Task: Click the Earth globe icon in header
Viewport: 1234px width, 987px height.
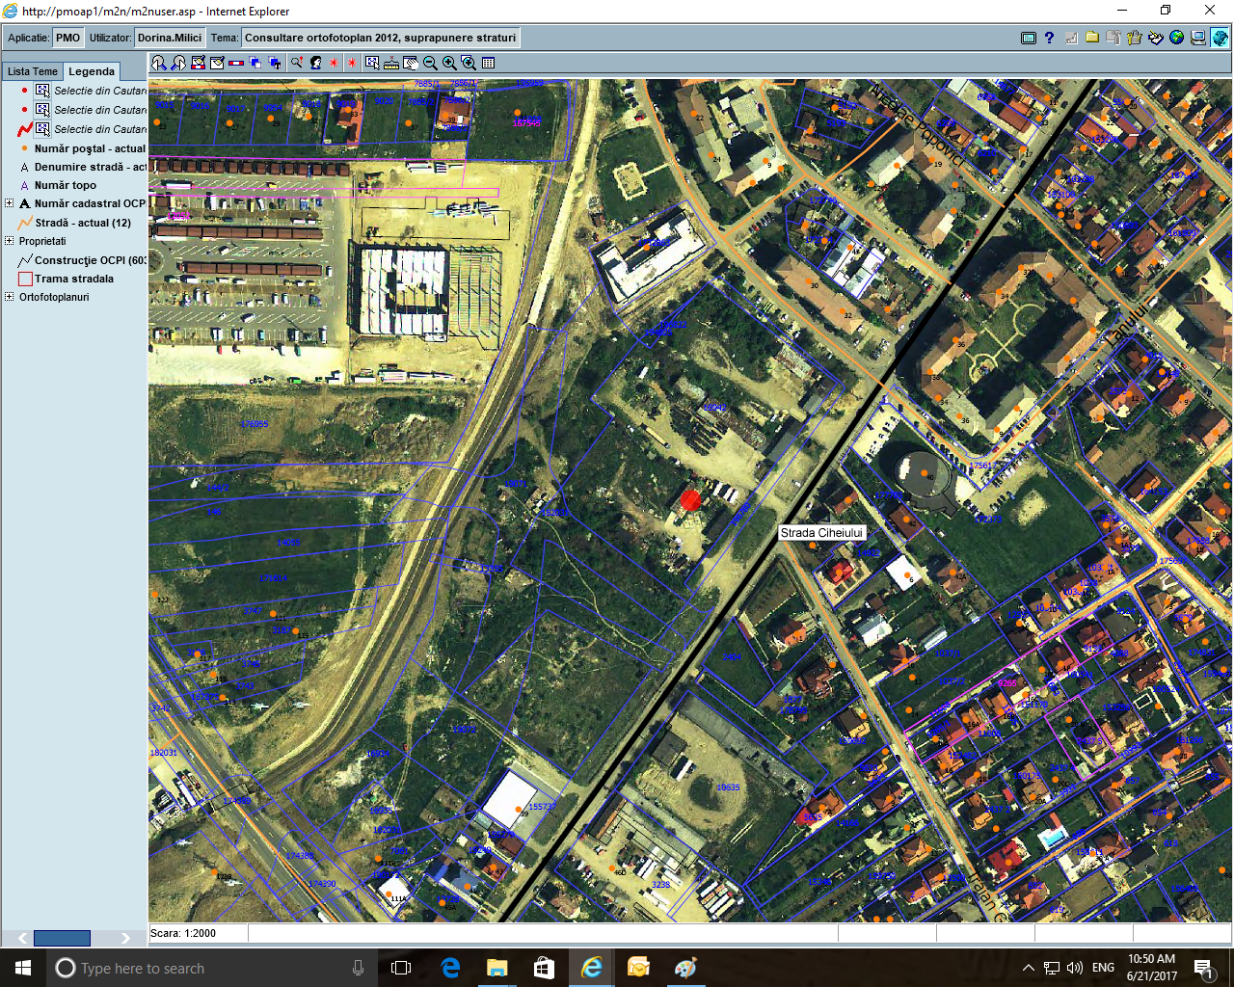Action: tap(1176, 39)
